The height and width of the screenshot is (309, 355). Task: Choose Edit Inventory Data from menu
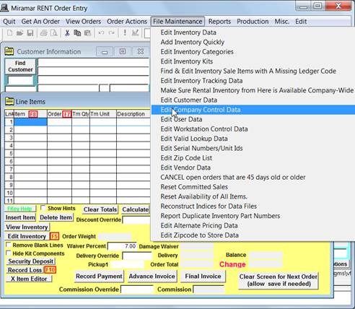pyautogui.click(x=253, y=32)
